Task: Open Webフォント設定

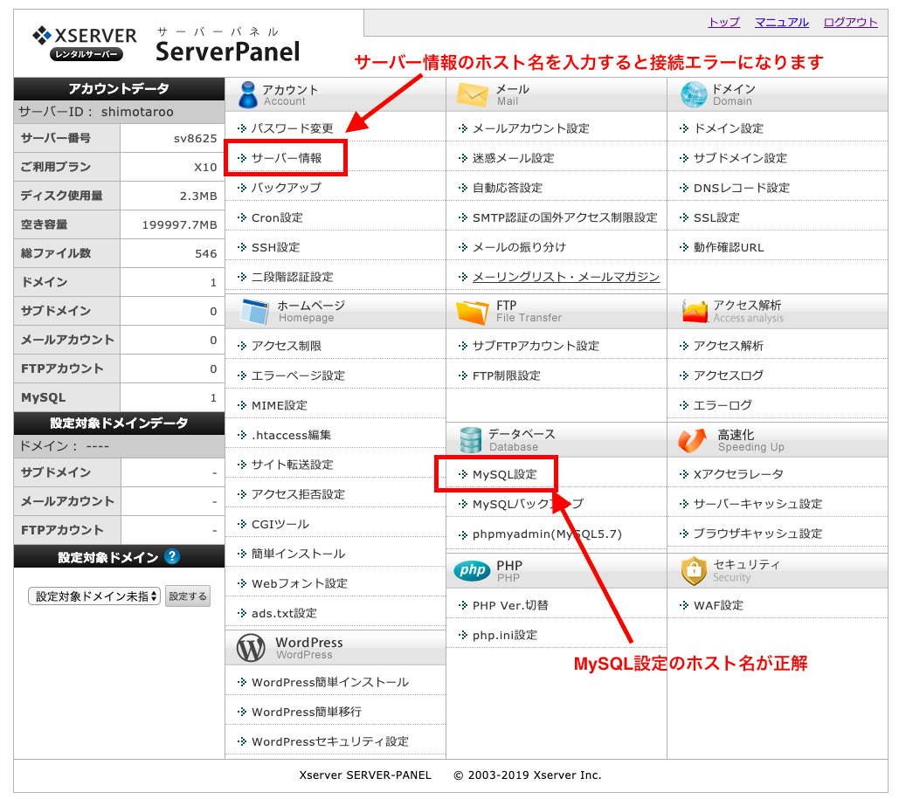Action: coord(300,583)
